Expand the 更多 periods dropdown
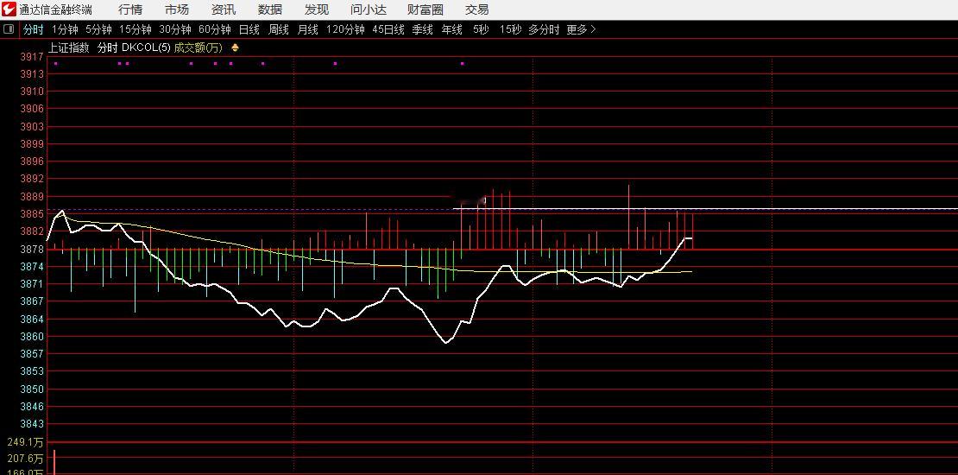 [x=581, y=29]
